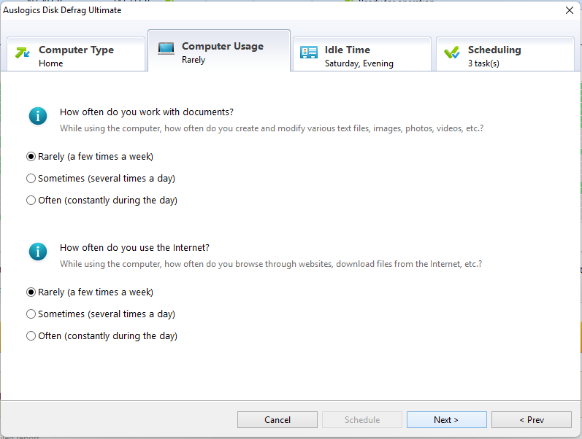Click the info icon beside documents question

[37, 115]
